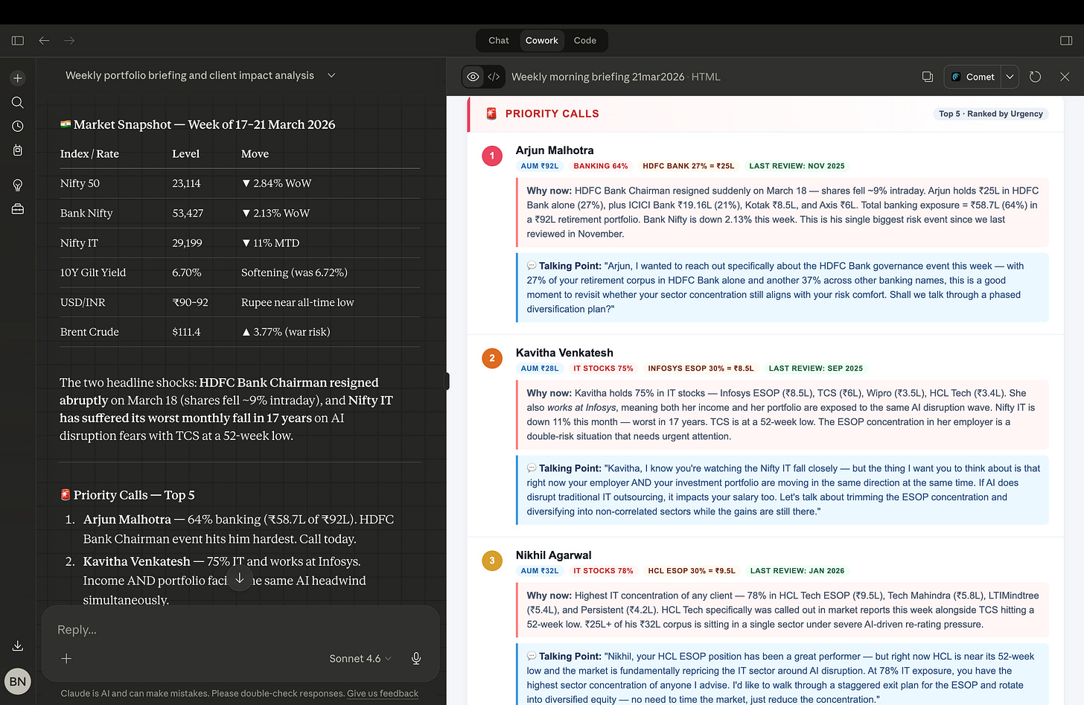Open the BN user profile avatar
This screenshot has height=705, width=1084.
click(18, 681)
